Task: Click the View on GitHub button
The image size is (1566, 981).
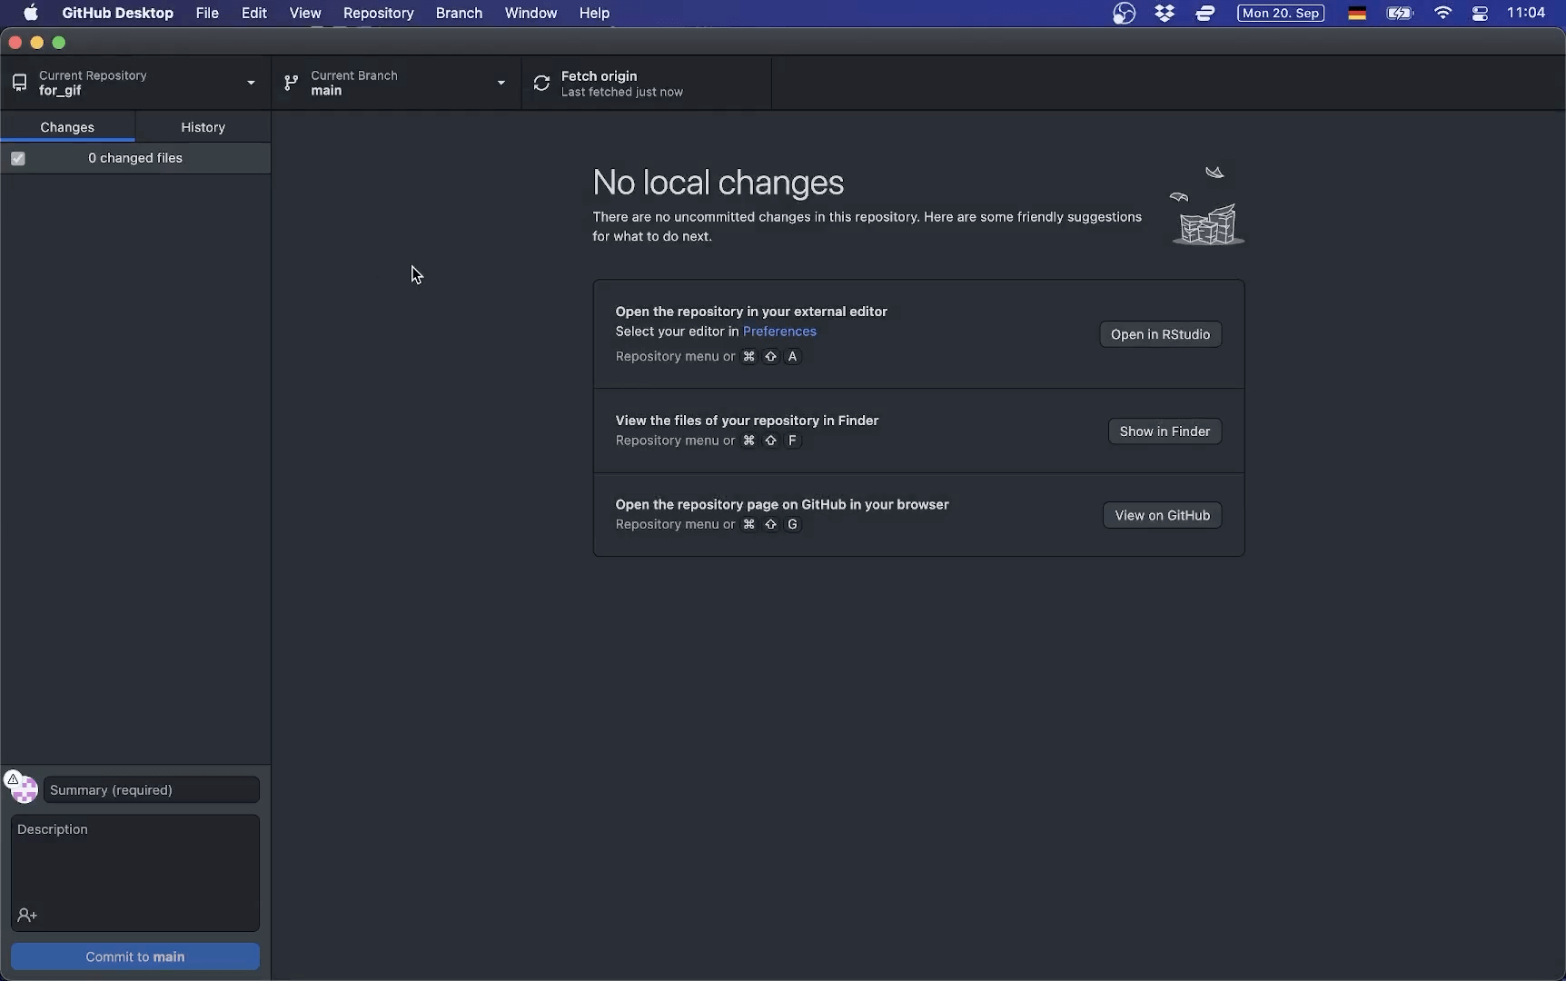Action: point(1162,515)
